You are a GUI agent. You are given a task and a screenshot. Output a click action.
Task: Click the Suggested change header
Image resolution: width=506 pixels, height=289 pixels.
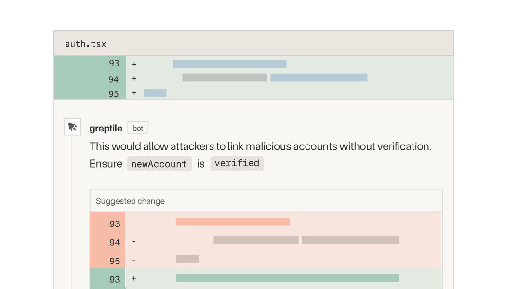131,201
